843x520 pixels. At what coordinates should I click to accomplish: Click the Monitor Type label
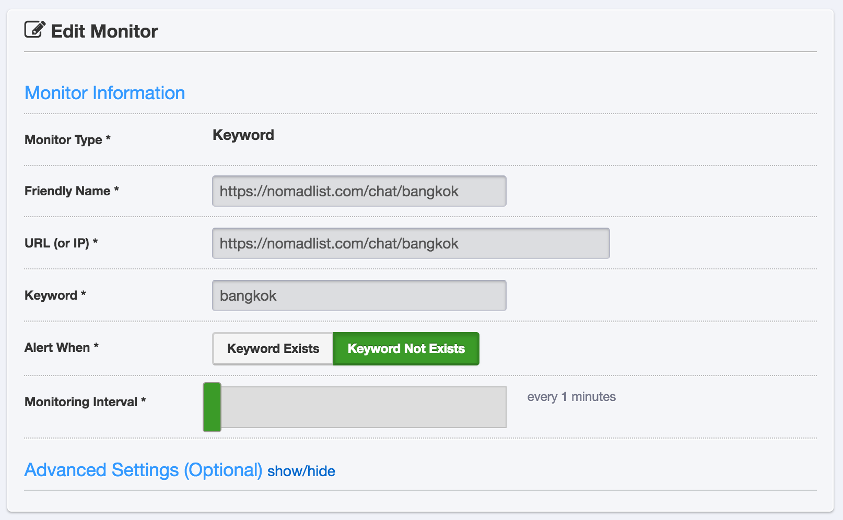click(x=67, y=139)
